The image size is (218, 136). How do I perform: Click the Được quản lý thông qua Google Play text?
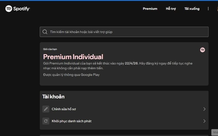71,75
